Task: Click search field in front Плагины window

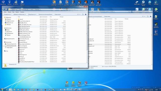Action: [77, 10]
